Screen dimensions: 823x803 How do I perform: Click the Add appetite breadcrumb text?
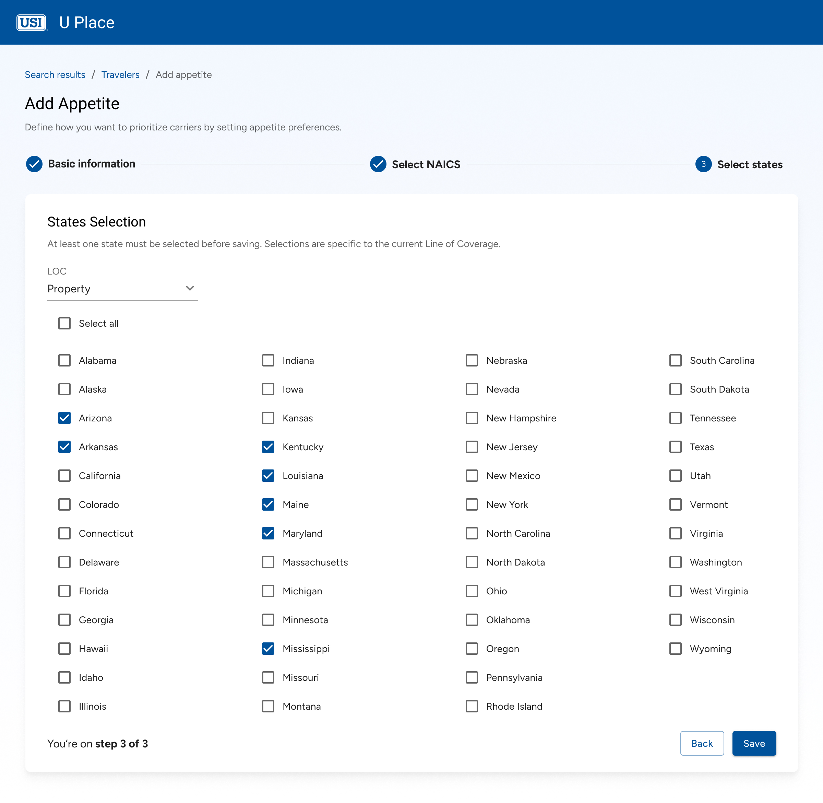click(184, 75)
